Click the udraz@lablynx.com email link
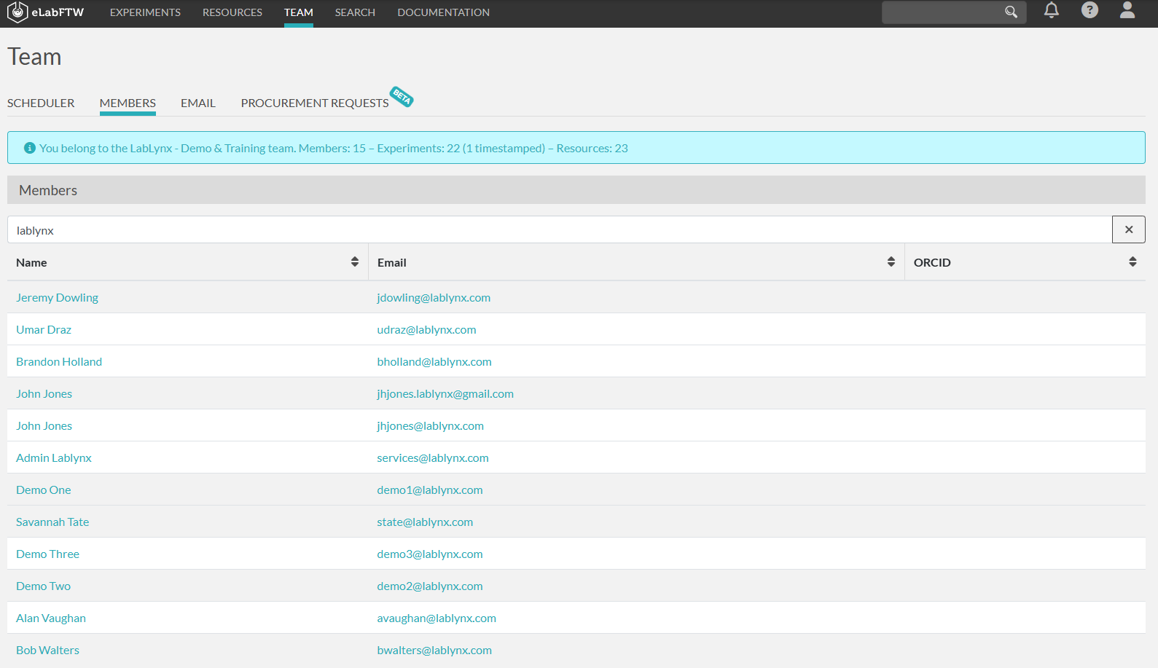1158x668 pixels. click(x=426, y=329)
